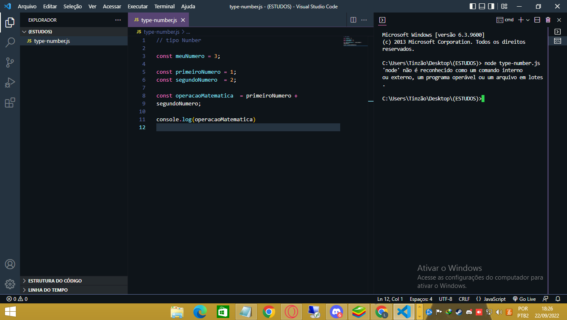
Task: Click Ln 12, Col 1 position indicator
Action: click(x=390, y=299)
